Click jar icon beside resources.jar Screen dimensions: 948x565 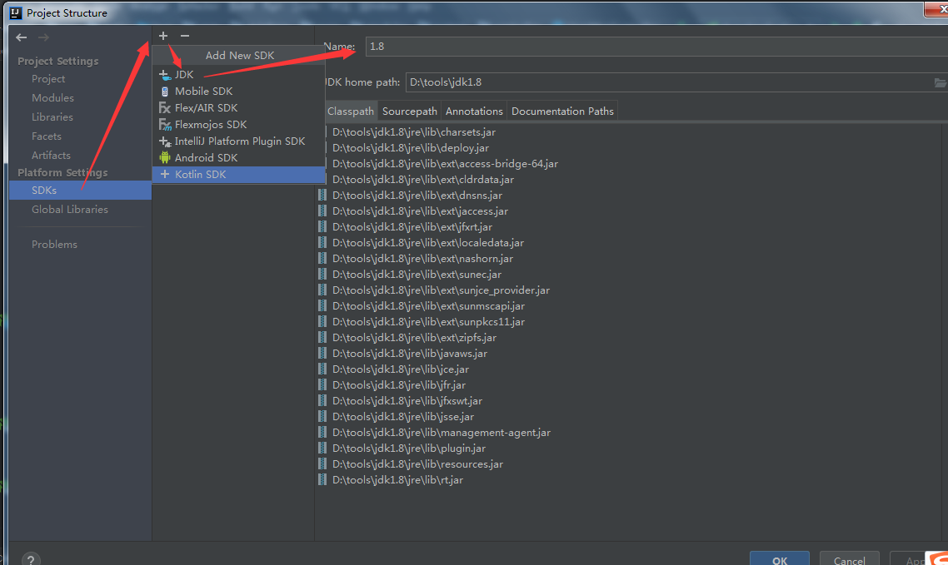(x=322, y=464)
